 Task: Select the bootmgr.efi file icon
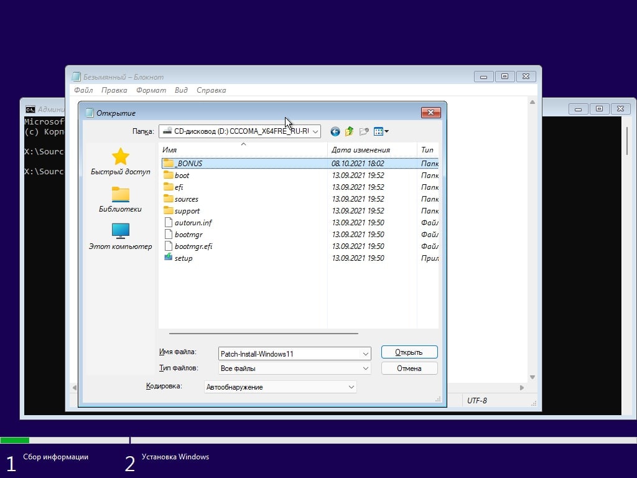pos(168,246)
